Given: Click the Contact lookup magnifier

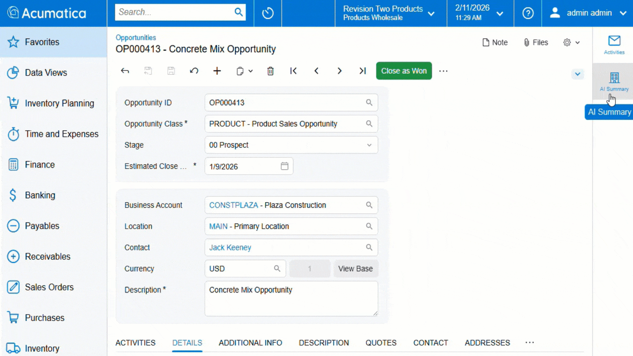Looking at the screenshot, I should pyautogui.click(x=369, y=247).
